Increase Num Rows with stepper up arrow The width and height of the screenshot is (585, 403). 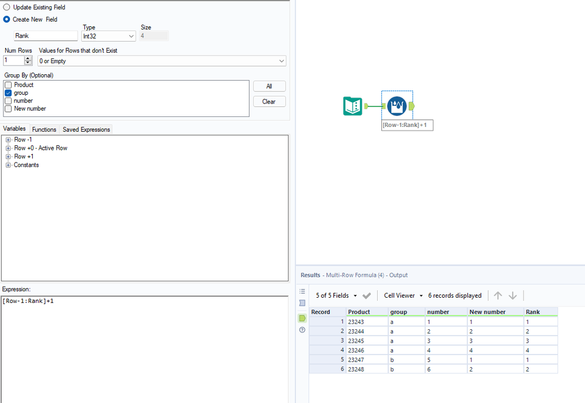pyautogui.click(x=28, y=58)
